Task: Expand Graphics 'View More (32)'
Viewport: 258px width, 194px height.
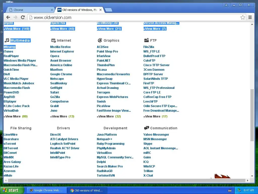Action: coord(109,116)
